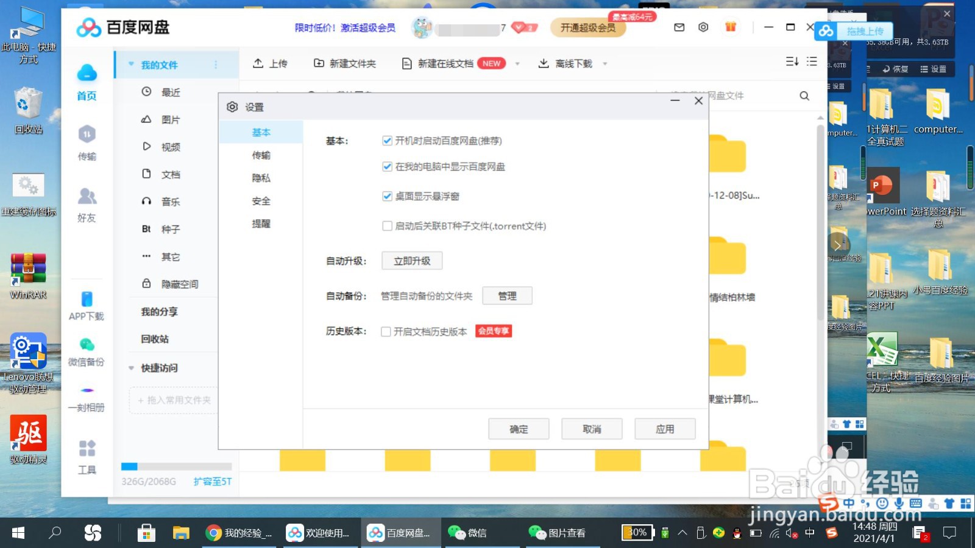
Task: Open the 传输 transfer icon in sidebar
Action: point(87,142)
